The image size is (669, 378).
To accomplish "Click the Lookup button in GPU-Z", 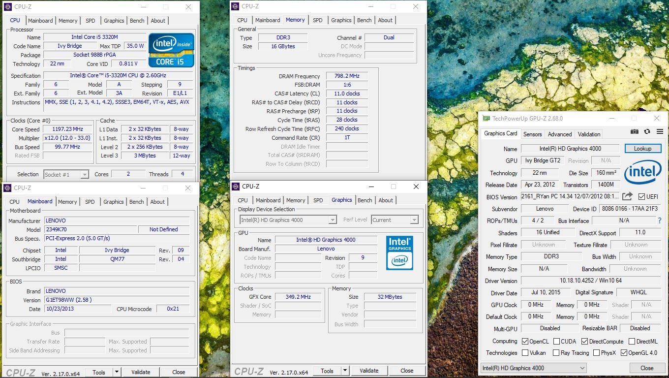I will pos(642,149).
